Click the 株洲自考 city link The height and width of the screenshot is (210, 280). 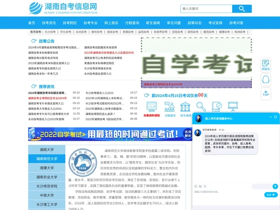click(240, 32)
